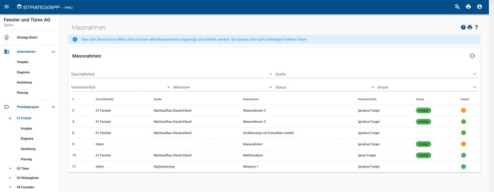The width and height of the screenshot is (494, 192).
Task: Open the user account icon
Action: click(480, 7)
